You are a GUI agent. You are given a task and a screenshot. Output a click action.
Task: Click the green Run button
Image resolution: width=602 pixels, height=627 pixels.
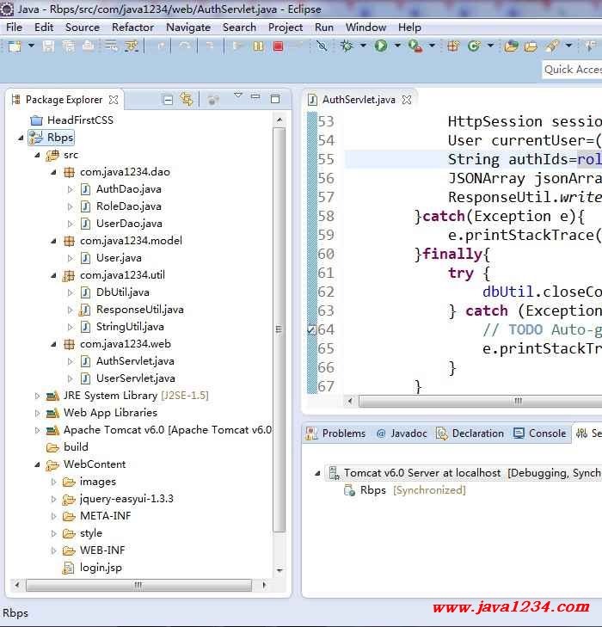381,46
